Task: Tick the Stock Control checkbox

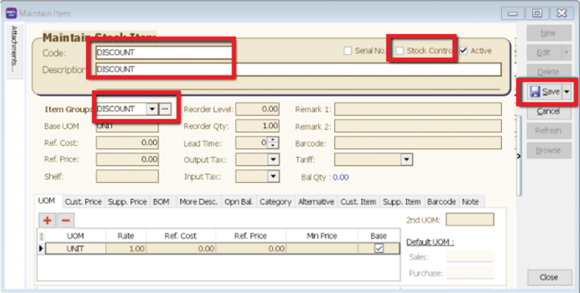Action: [400, 51]
